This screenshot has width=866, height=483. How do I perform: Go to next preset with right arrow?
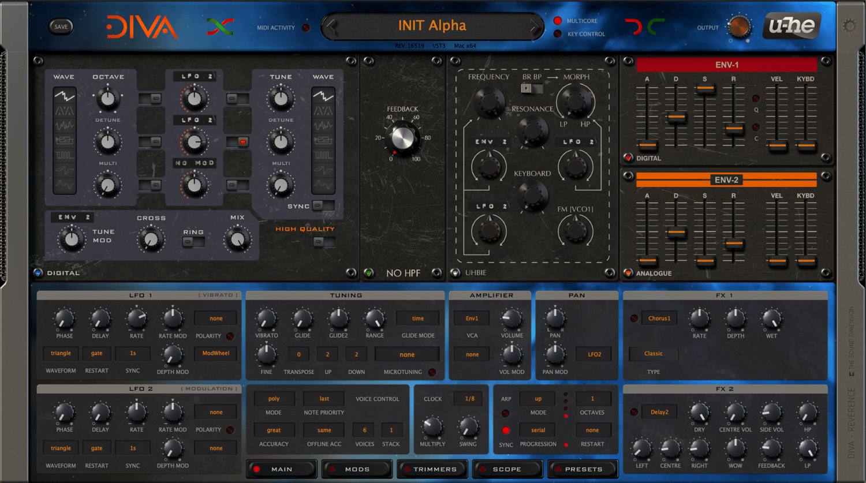(x=535, y=26)
